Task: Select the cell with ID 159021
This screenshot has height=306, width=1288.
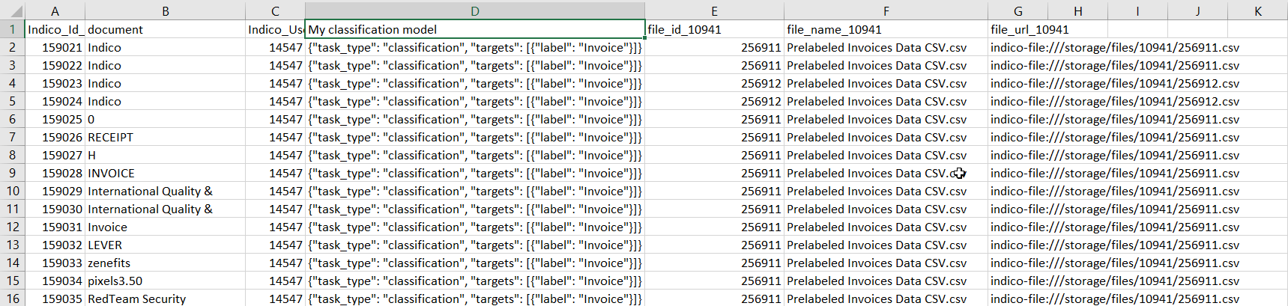Action: point(55,47)
